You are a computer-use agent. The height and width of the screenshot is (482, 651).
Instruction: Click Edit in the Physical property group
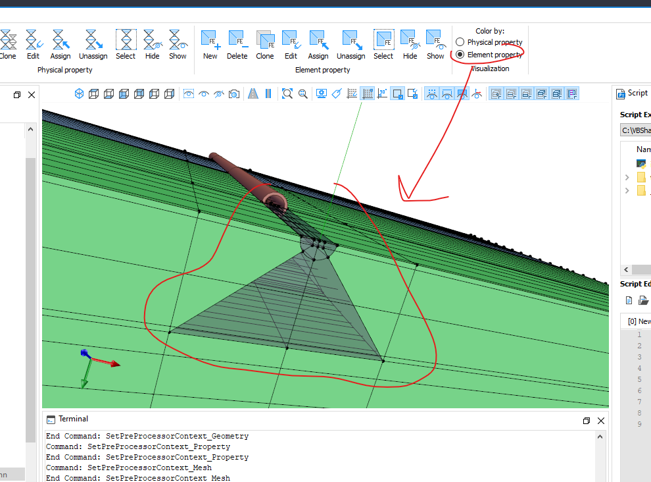tap(34, 45)
